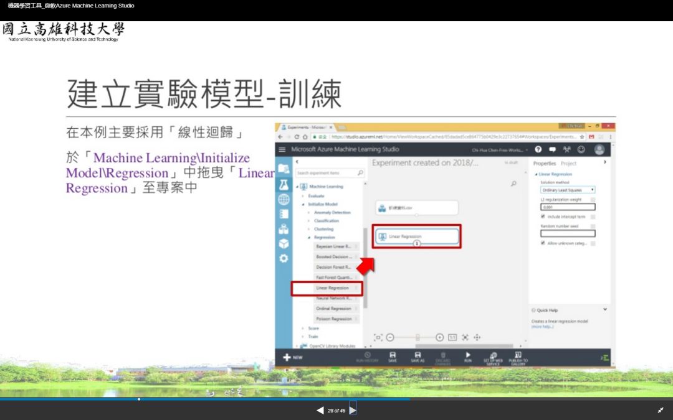Click the browser home icon
The height and width of the screenshot is (420, 673).
305,137
